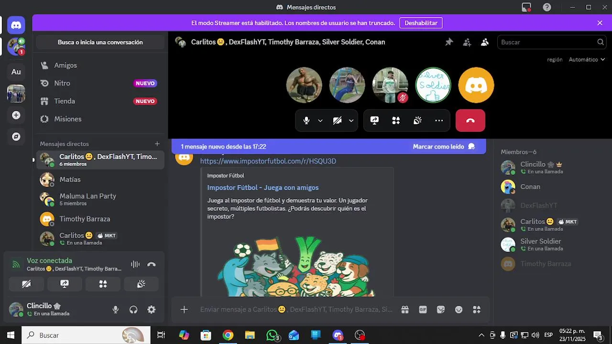Open impostorfutbol.com link
Image resolution: width=612 pixels, height=344 pixels.
(268, 161)
